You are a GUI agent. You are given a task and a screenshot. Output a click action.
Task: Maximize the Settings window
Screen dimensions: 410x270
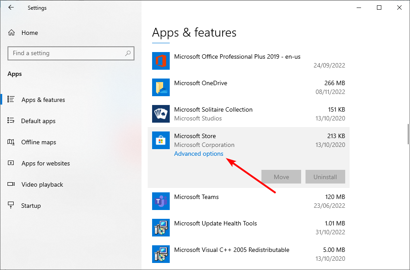379,7
